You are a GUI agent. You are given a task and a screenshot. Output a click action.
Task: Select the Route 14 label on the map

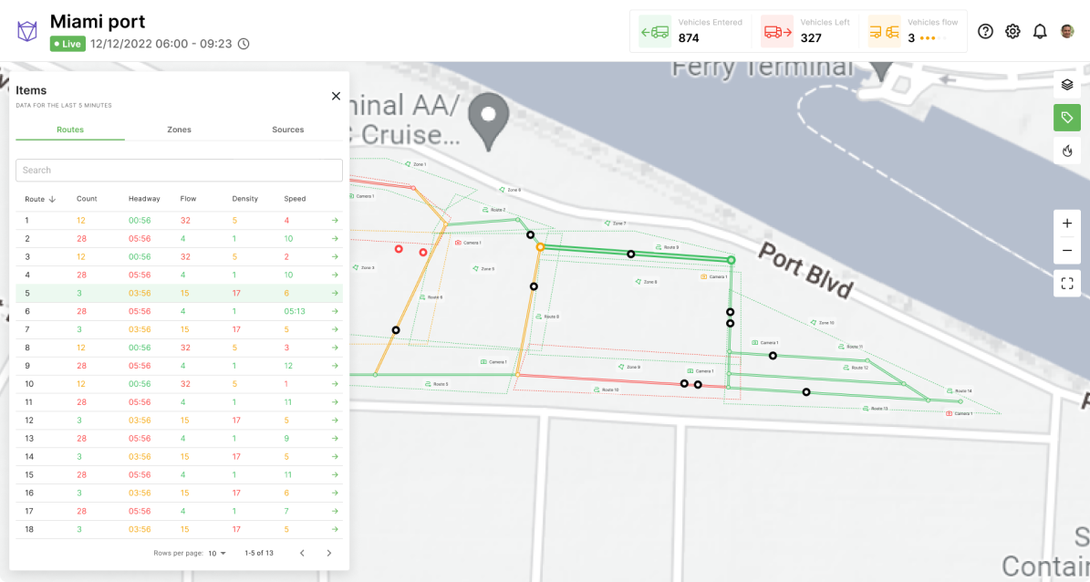click(x=960, y=391)
